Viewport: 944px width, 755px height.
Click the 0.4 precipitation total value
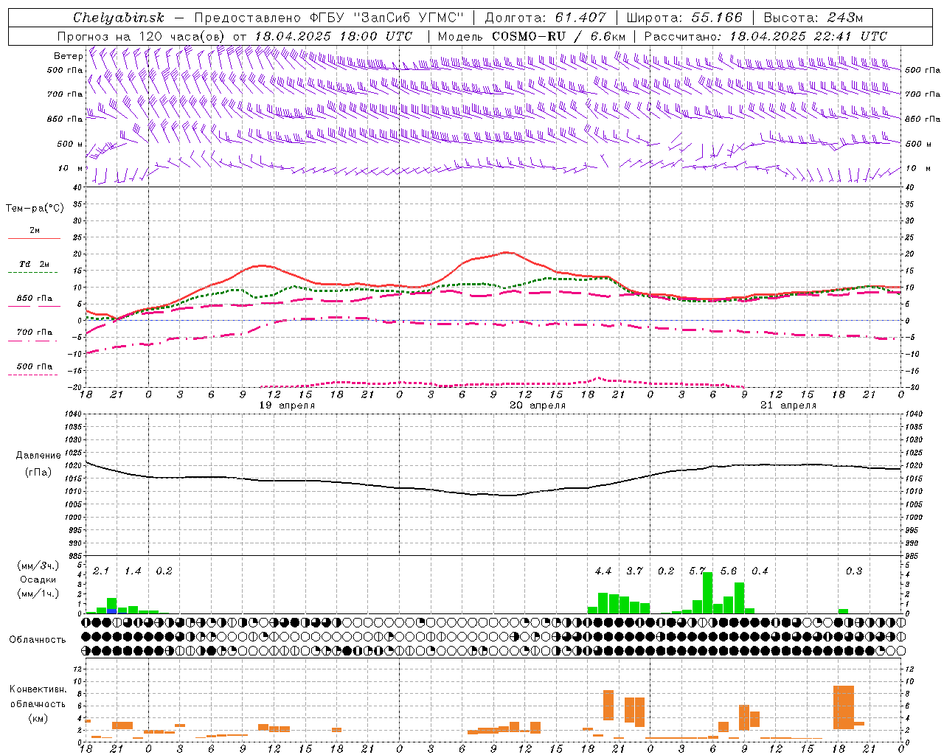760,571
